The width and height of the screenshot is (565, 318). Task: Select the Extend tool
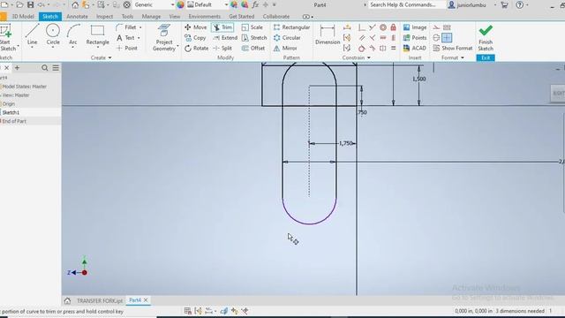pyautogui.click(x=225, y=38)
